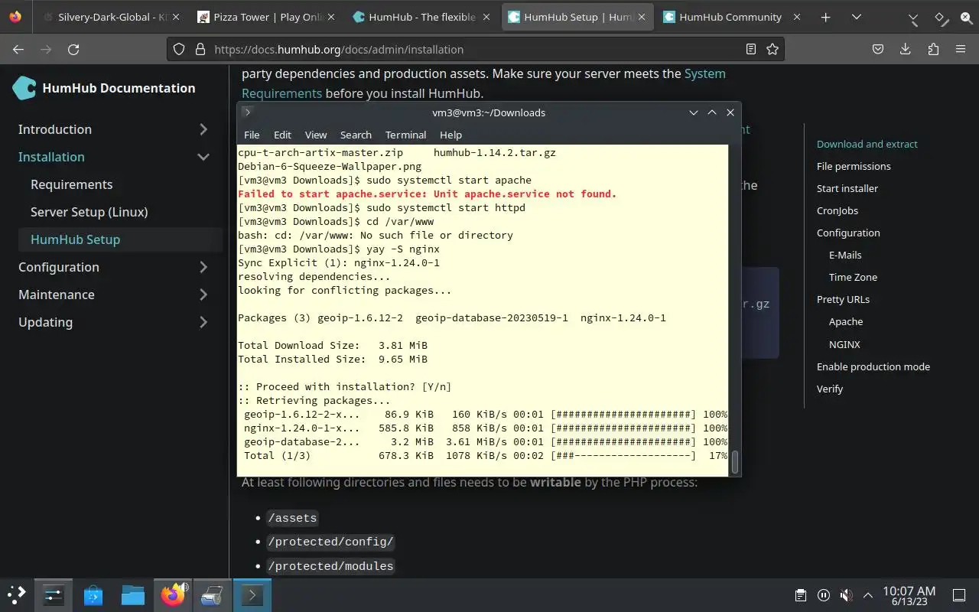Open the KDE application launcher

[17, 594]
